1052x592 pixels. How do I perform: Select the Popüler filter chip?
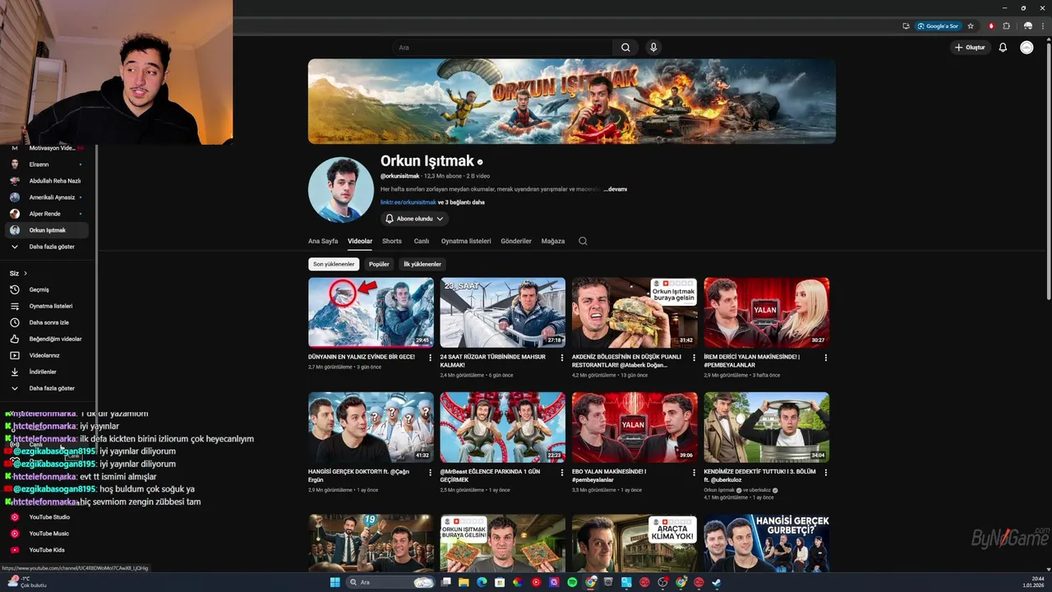(x=379, y=264)
